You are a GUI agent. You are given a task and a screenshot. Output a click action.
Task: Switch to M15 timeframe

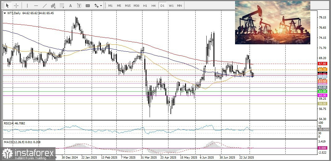(x=128, y=6)
